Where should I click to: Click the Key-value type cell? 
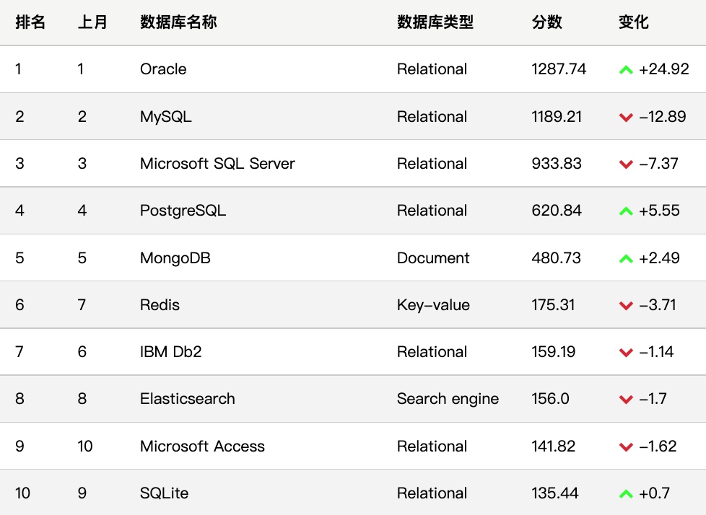[x=433, y=304]
